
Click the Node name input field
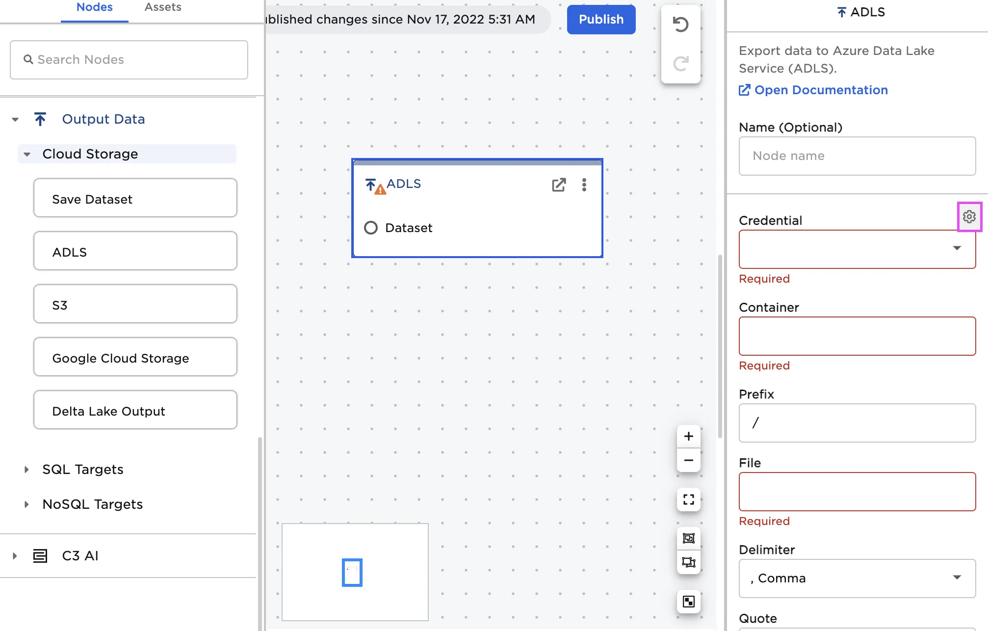[857, 156]
